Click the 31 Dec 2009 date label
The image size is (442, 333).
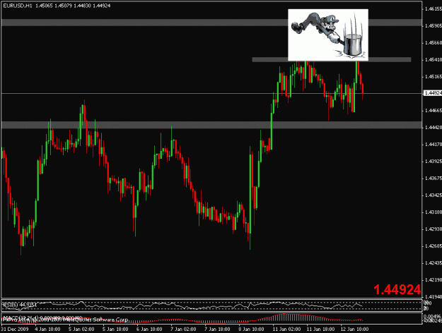point(15,329)
